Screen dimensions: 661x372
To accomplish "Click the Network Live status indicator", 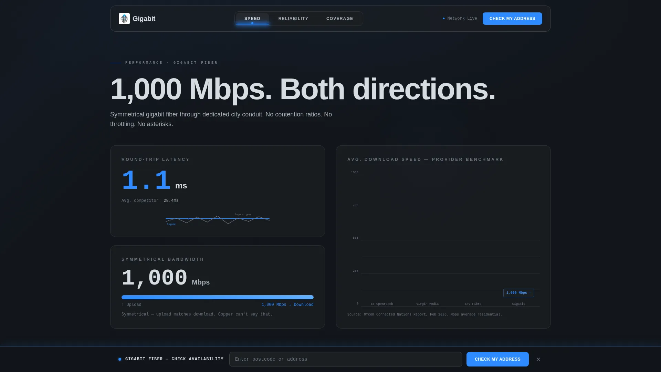I will pos(460,19).
